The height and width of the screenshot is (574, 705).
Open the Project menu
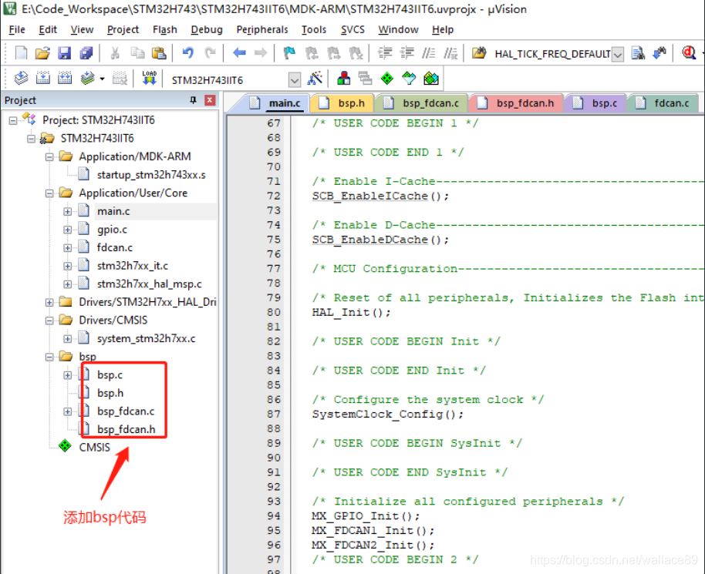tap(123, 29)
